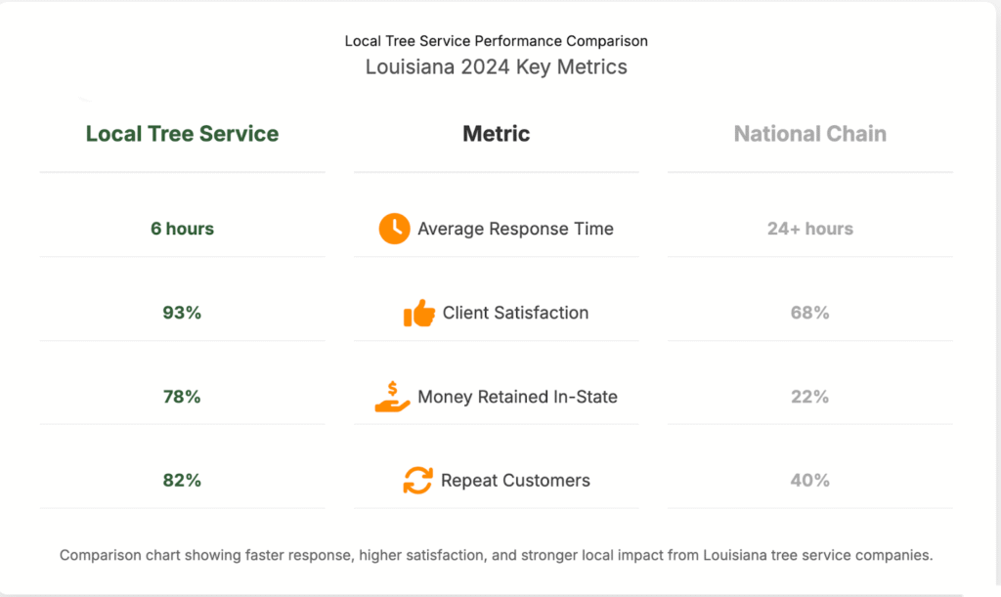Click the Louisiana 2024 Key Metrics subtitle
The height and width of the screenshot is (597, 1001).
[497, 67]
